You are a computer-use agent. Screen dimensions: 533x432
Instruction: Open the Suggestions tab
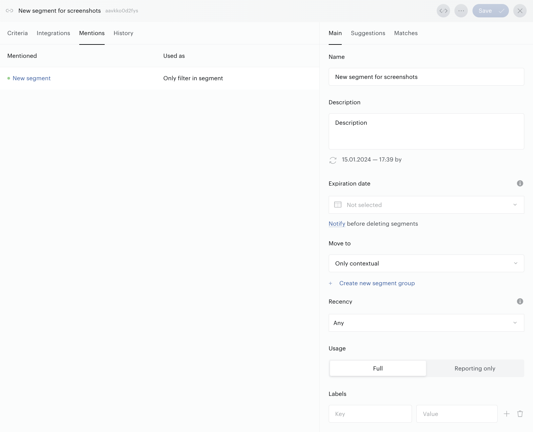tap(368, 33)
